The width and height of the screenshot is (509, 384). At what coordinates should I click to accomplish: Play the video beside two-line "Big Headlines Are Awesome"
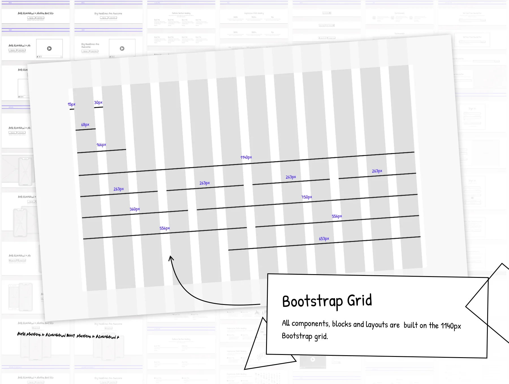pos(122,49)
